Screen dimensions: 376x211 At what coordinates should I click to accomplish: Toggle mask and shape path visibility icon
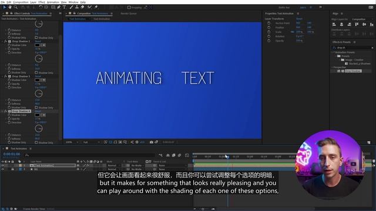(115, 142)
